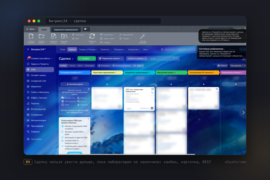
Task: Expand the Товары и Склады menu
Action: pos(88,49)
